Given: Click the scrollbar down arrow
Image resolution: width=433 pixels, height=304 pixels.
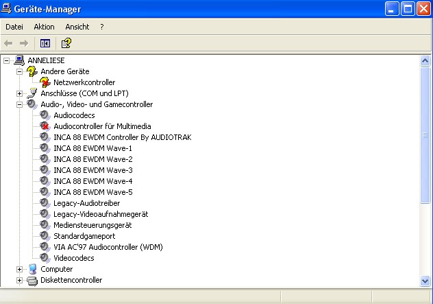Looking at the screenshot, I should (425, 281).
